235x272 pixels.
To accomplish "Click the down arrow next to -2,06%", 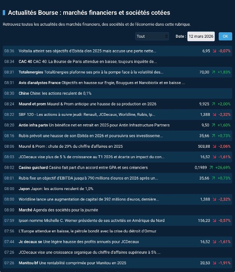I will [x=214, y=146].
